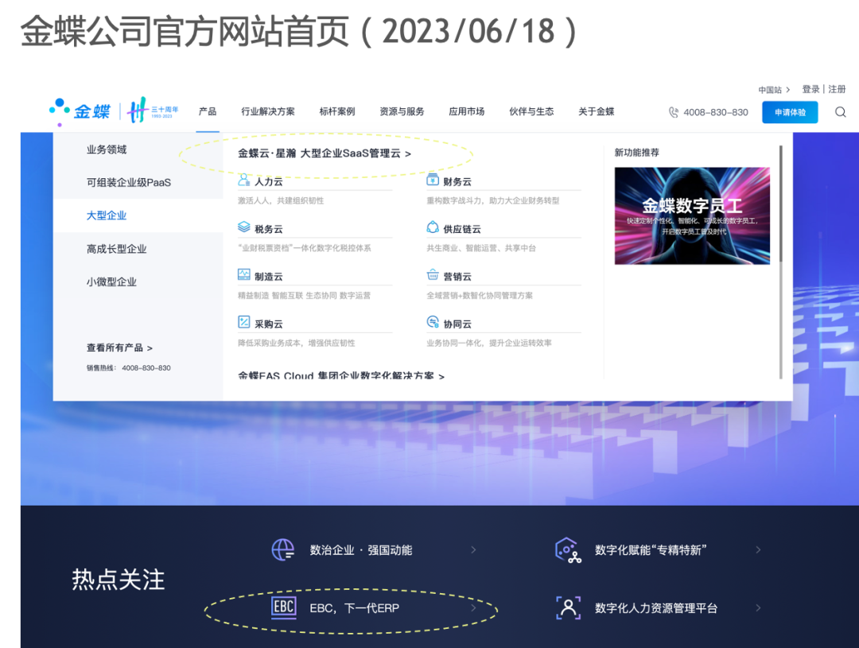Open the 资源与服务 menu

(402, 112)
